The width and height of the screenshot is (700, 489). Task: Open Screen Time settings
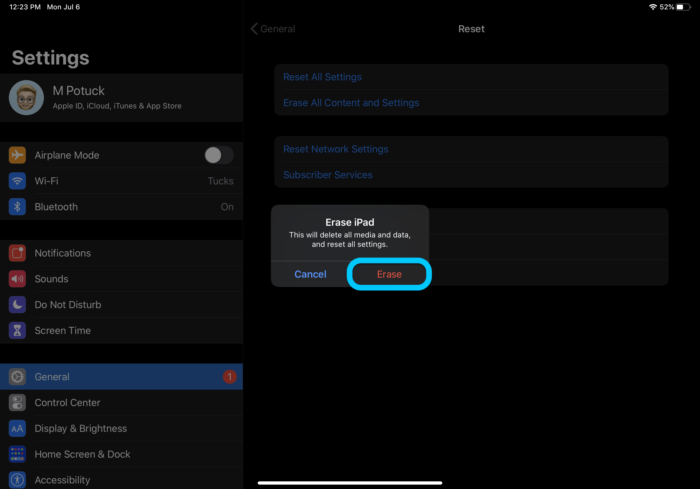(x=62, y=330)
